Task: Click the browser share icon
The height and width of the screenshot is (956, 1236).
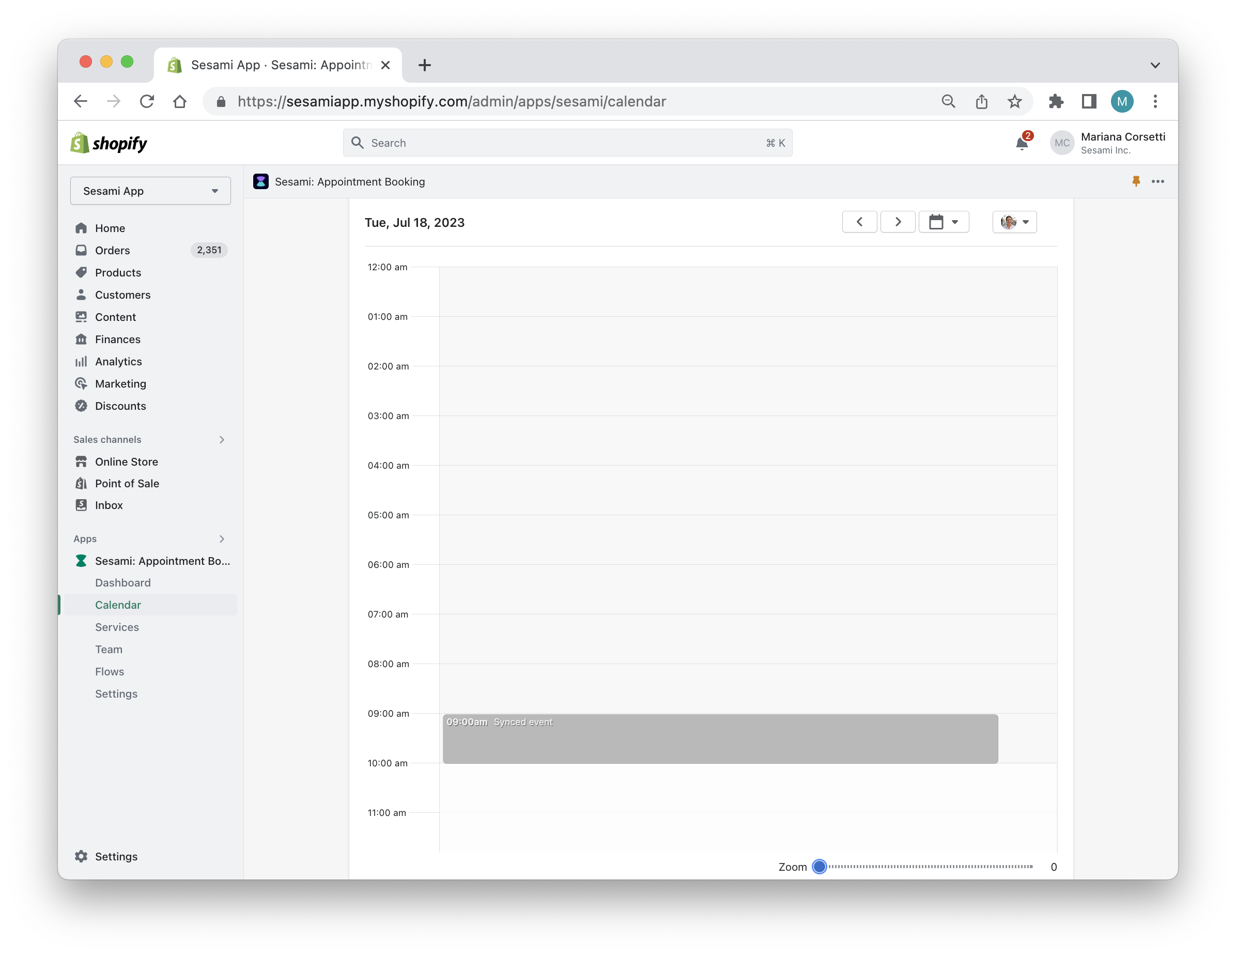Action: pyautogui.click(x=981, y=101)
